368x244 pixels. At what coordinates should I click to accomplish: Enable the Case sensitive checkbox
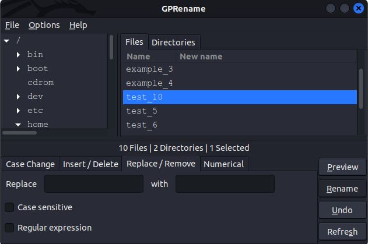[x=9, y=207]
